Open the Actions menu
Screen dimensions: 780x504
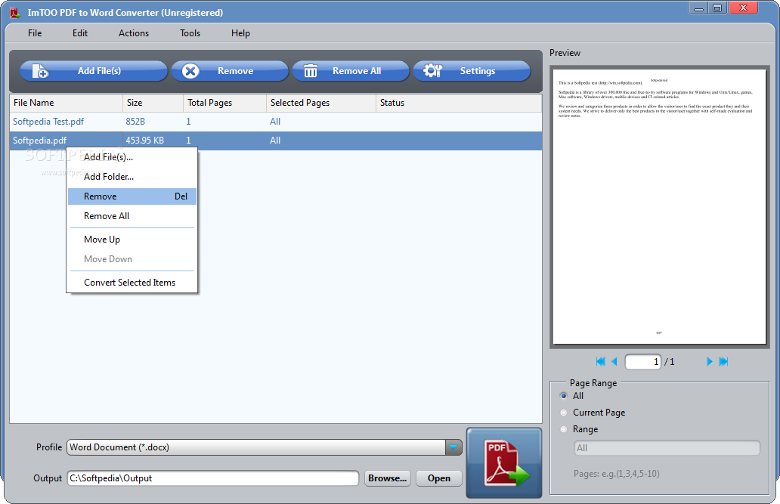tap(133, 32)
